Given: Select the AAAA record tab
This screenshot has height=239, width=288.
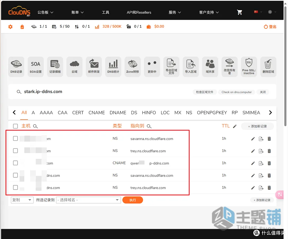Looking at the screenshot, I should [46, 113].
